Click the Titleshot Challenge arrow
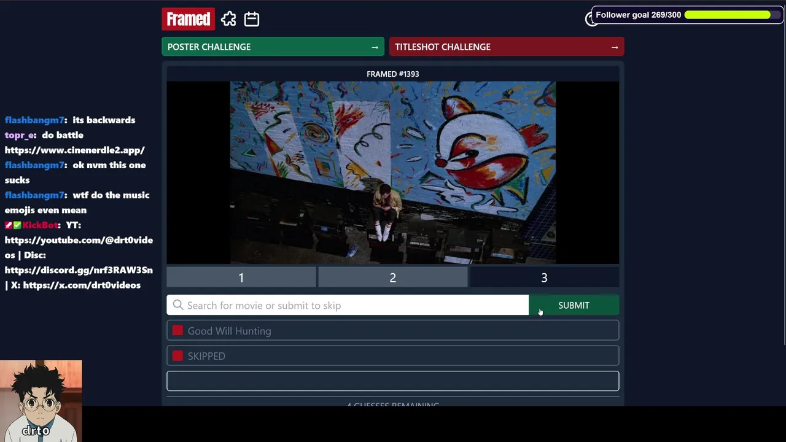Viewport: 786px width, 442px height. coord(614,47)
